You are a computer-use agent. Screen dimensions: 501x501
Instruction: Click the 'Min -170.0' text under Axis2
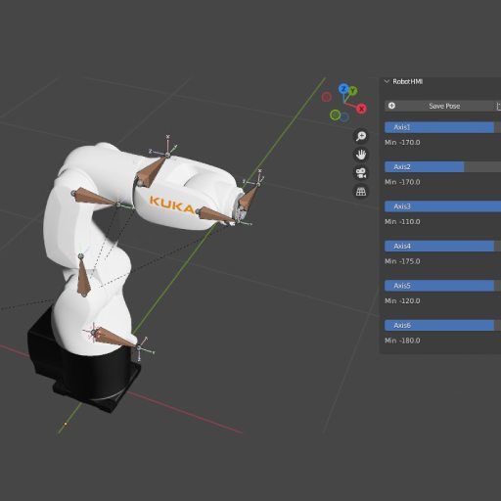pyautogui.click(x=402, y=182)
